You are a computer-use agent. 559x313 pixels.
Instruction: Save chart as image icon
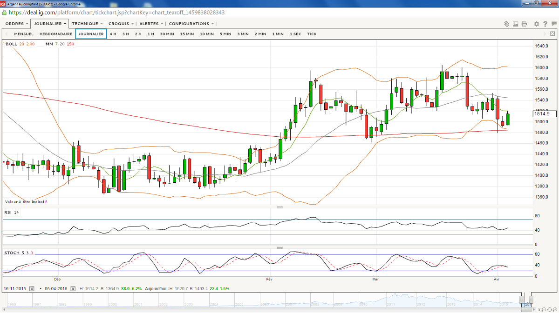(x=516, y=24)
